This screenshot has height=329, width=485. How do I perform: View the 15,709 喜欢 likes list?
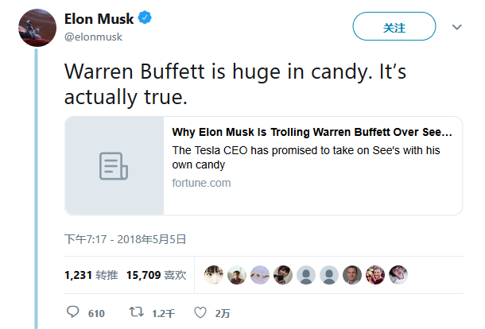click(157, 275)
